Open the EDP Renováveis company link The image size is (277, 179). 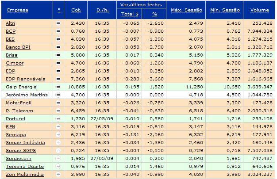tap(25, 79)
